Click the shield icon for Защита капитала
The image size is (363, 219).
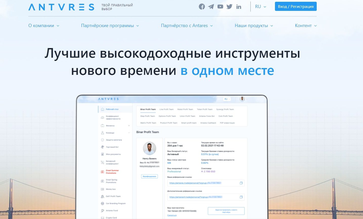102,140
